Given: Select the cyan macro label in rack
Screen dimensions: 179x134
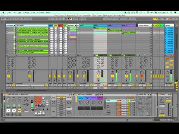Looking at the screenshot, I should pyautogui.click(x=81, y=98).
